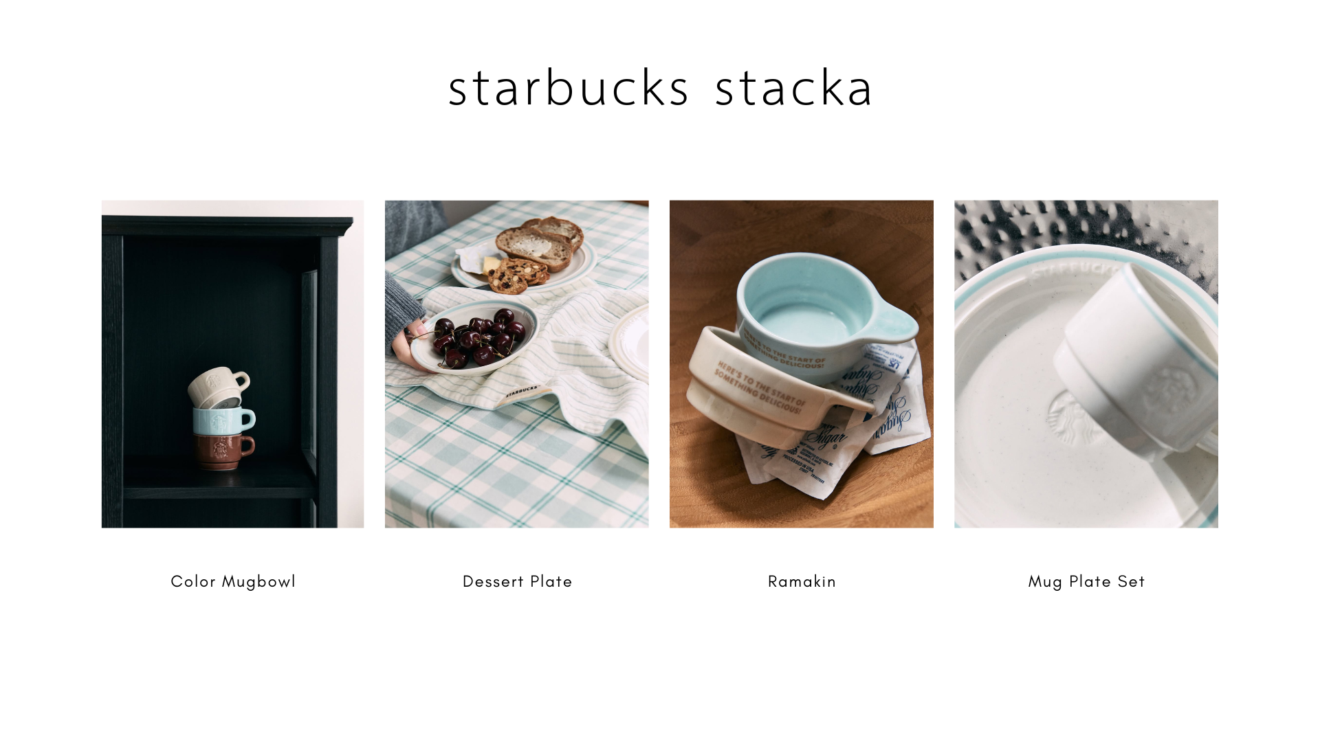Image resolution: width=1320 pixels, height=742 pixels.
Task: Select the "Color Mugbowl" caption
Action: point(233,582)
